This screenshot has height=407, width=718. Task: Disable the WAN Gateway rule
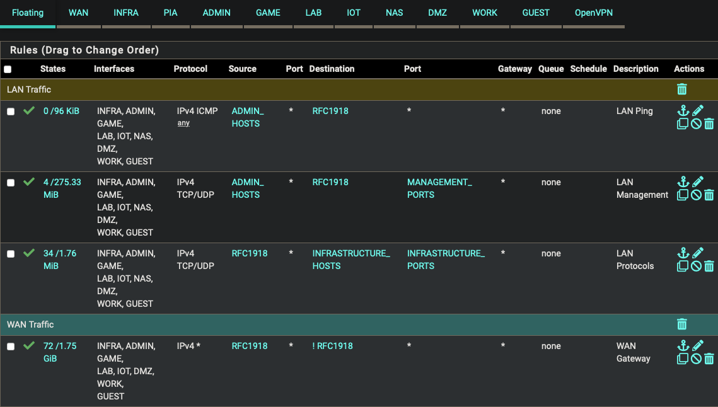[x=696, y=359]
